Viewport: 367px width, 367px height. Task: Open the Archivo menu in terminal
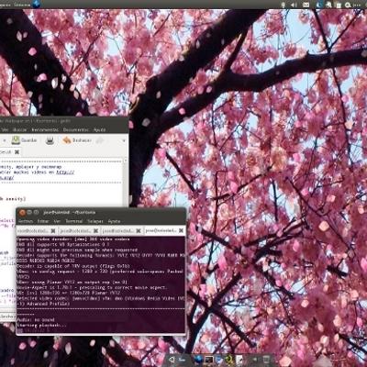pyautogui.click(x=26, y=221)
